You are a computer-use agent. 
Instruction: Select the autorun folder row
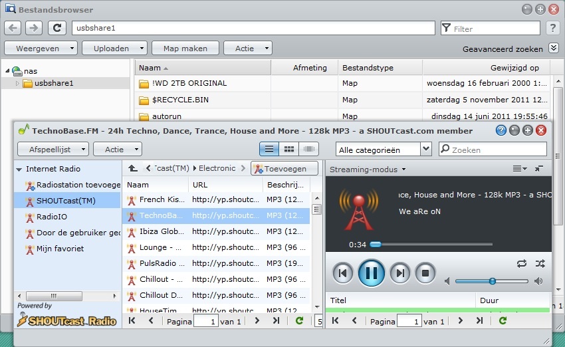342,116
